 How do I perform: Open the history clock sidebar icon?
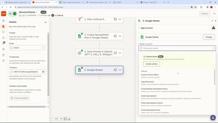tap(3, 38)
